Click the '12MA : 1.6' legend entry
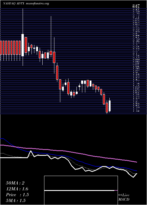 (17, 189)
